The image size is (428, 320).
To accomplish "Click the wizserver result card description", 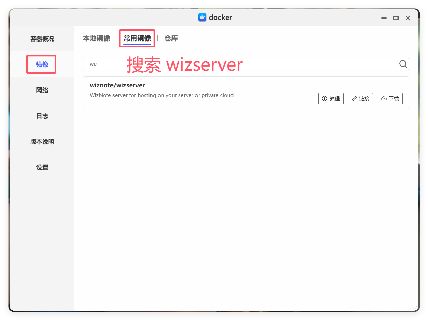I will pyautogui.click(x=162, y=95).
